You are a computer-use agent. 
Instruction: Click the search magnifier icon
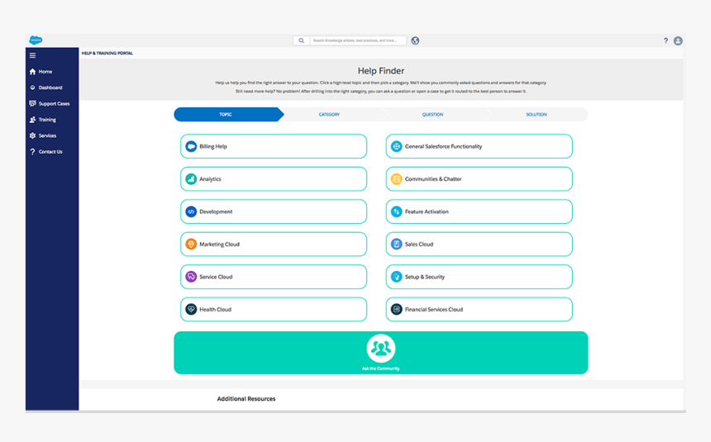301,40
